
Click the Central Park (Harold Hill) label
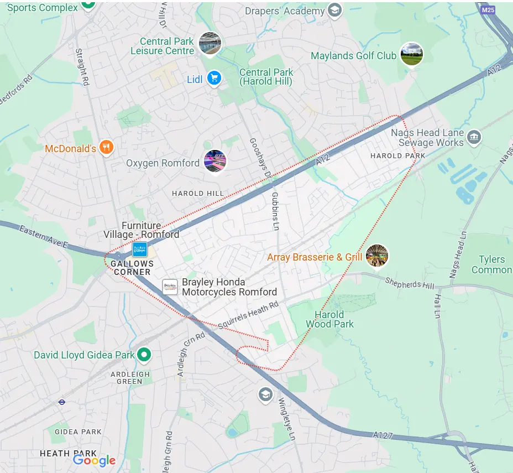pos(266,77)
